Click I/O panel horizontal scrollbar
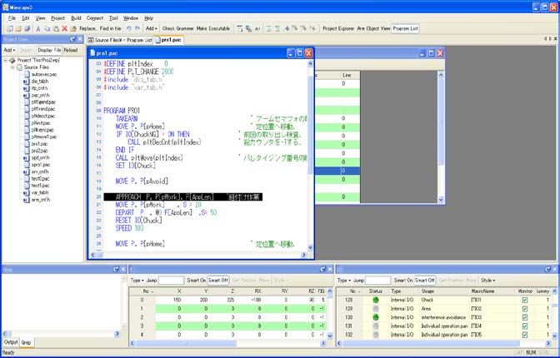Screen dimensions: 560x358 pyautogui.click(x=444, y=343)
